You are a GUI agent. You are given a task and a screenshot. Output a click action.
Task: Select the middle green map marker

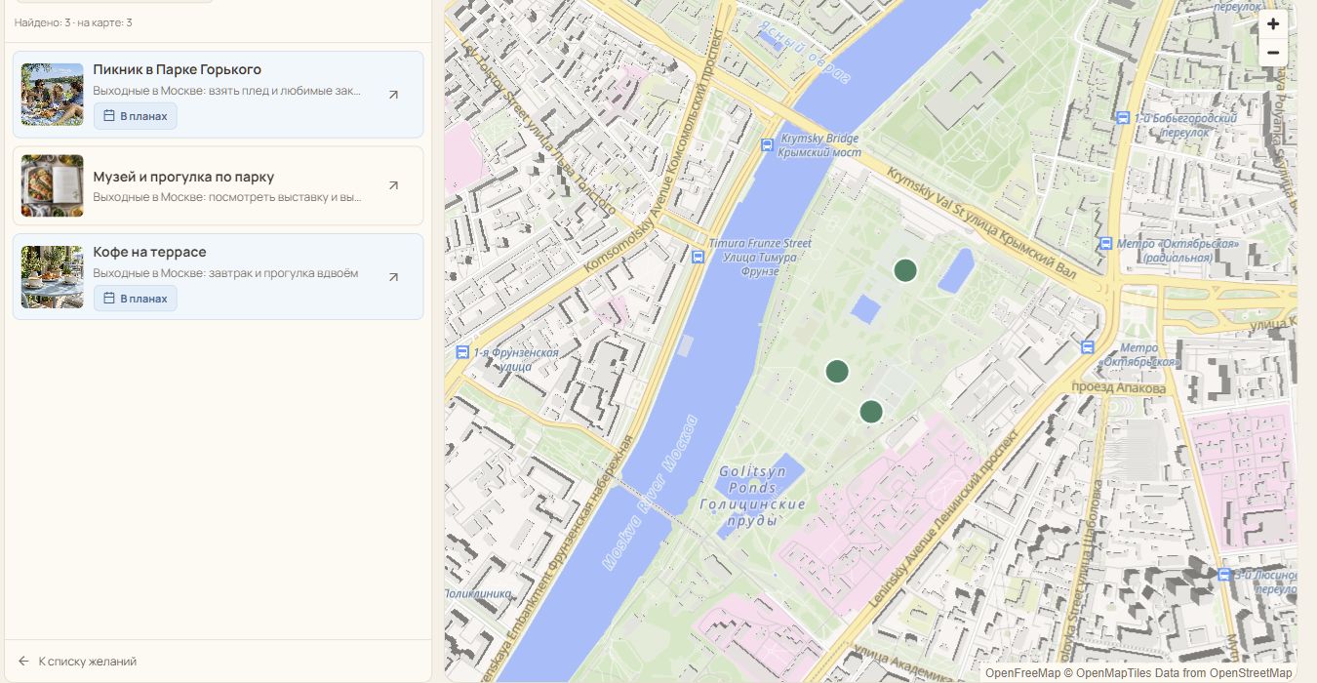click(837, 371)
